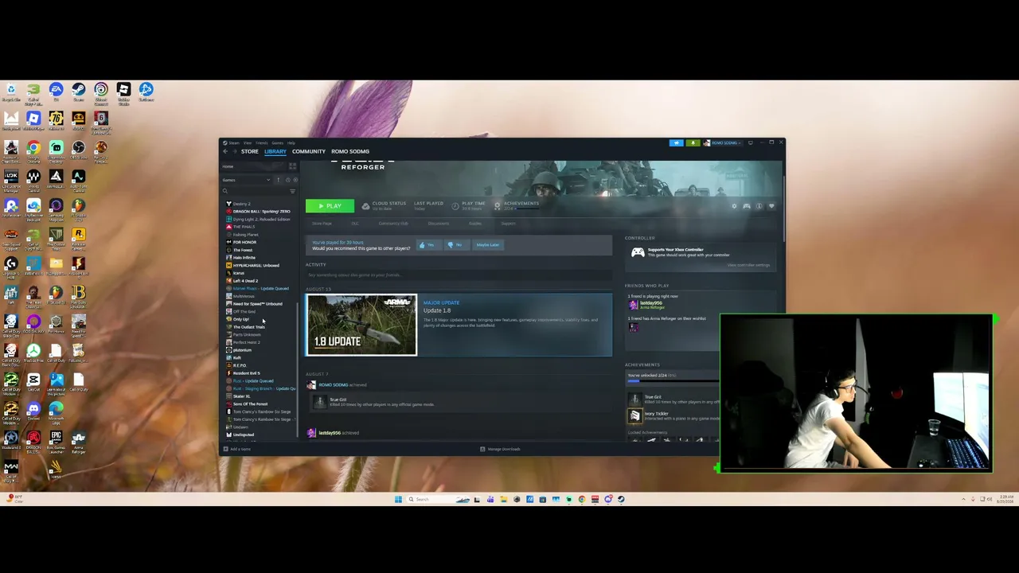
Task: Switch to the COMMUNITY tab
Action: click(x=309, y=151)
